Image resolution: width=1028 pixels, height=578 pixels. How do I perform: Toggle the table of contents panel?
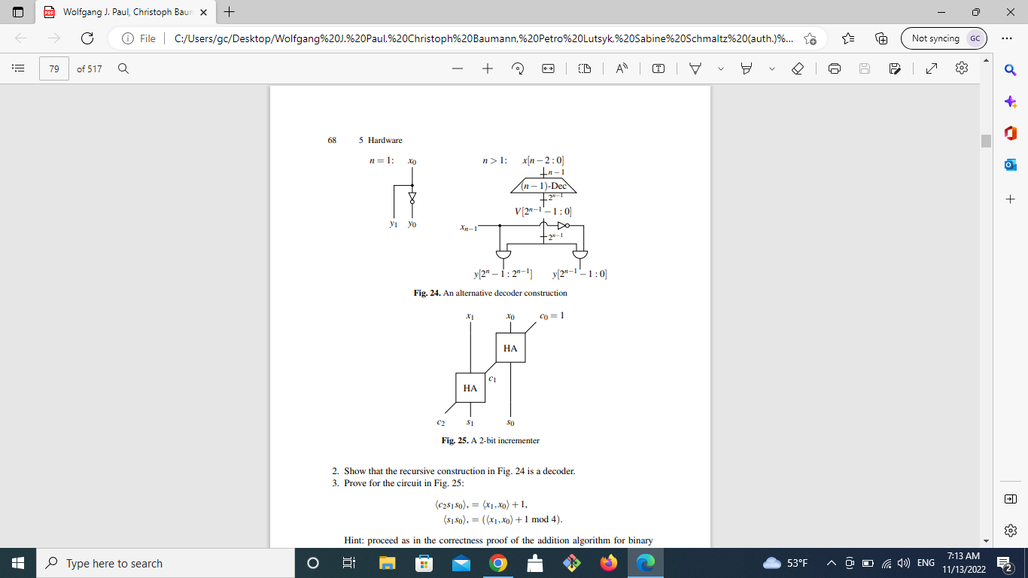tap(18, 68)
